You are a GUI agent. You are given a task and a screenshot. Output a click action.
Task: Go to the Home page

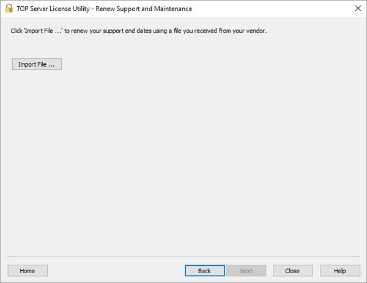(28, 271)
